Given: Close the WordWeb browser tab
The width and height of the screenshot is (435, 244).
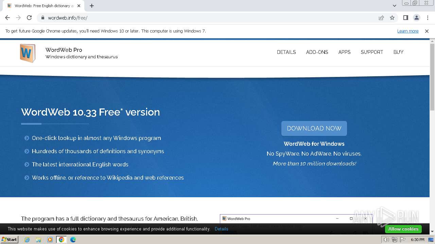Looking at the screenshot, I should (79, 6).
